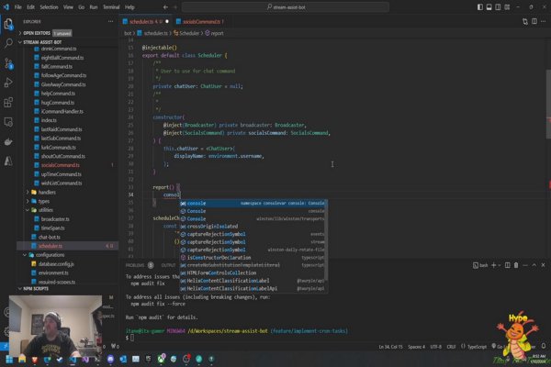Click the stream-assist-bot command center search box
551x367 pixels.
pyautogui.click(x=286, y=7)
